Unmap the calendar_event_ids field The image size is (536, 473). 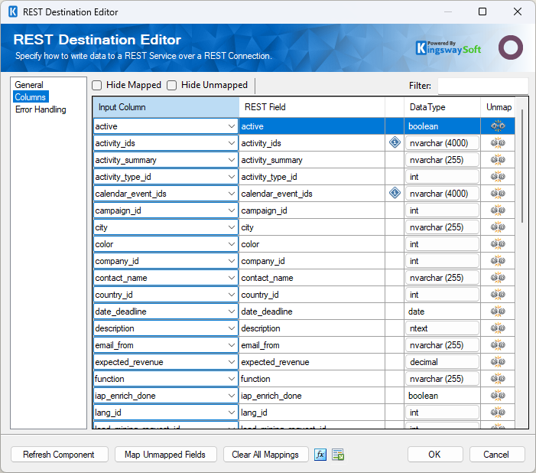pyautogui.click(x=498, y=194)
